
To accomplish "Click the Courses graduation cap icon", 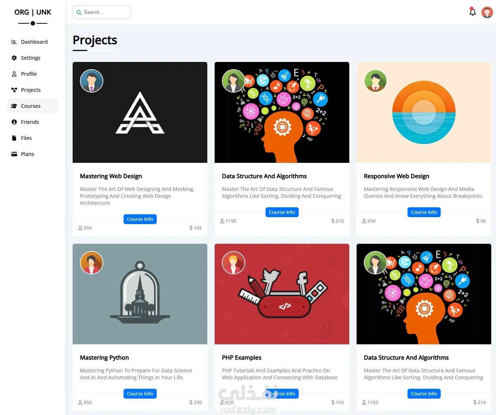I will pyautogui.click(x=14, y=106).
